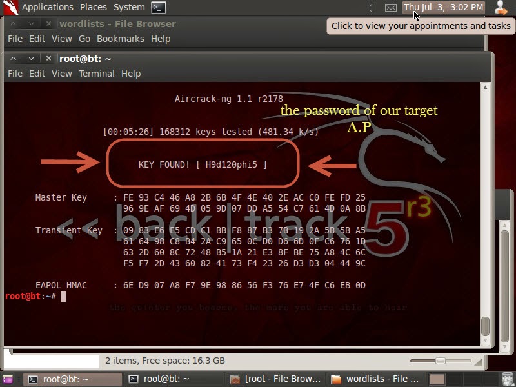Close the root@bt terminal window
Image resolution: width=516 pixels, height=387 pixels.
[x=48, y=59]
